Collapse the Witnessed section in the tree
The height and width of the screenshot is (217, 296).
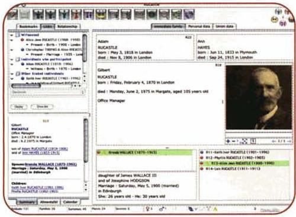(x=12, y=35)
